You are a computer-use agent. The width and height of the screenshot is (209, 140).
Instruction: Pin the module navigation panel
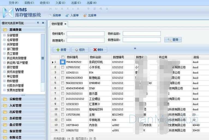tap(38, 23)
